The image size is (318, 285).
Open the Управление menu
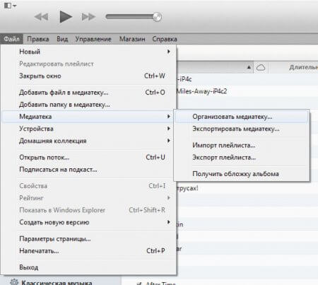[93, 39]
